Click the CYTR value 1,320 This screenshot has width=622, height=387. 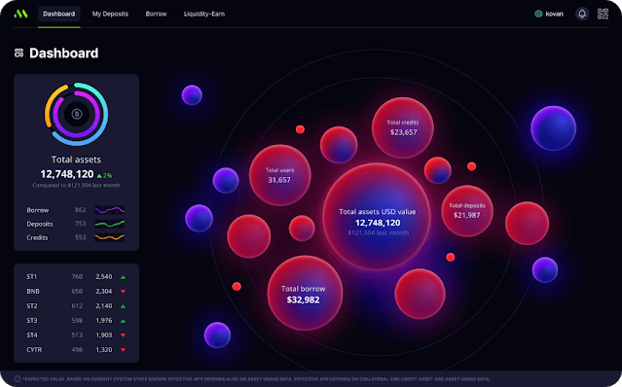tap(104, 350)
